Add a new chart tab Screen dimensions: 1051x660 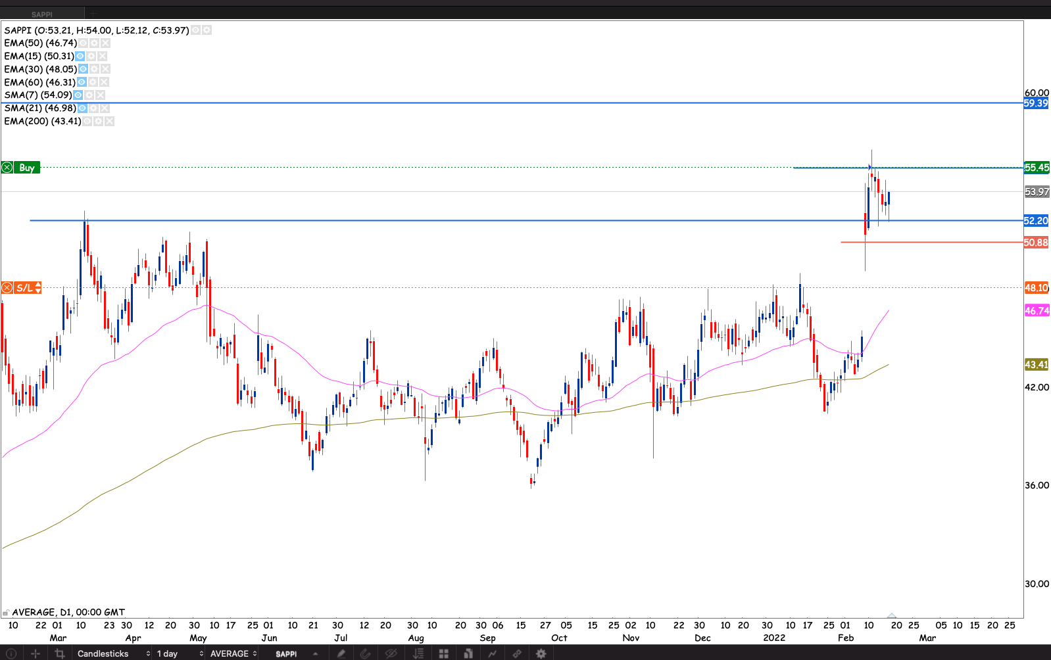coord(94,14)
